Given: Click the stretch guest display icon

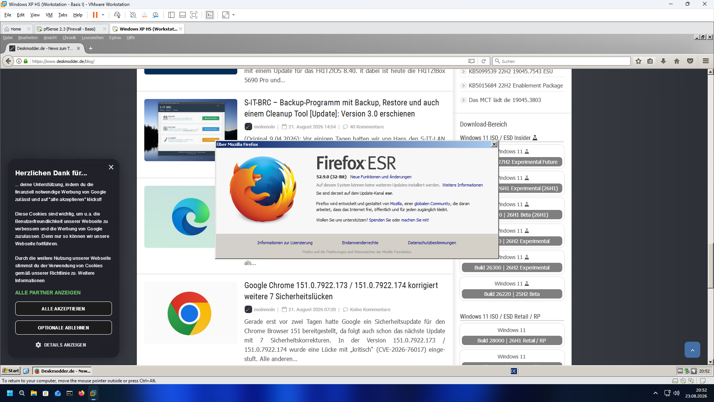Looking at the screenshot, I should (226, 15).
